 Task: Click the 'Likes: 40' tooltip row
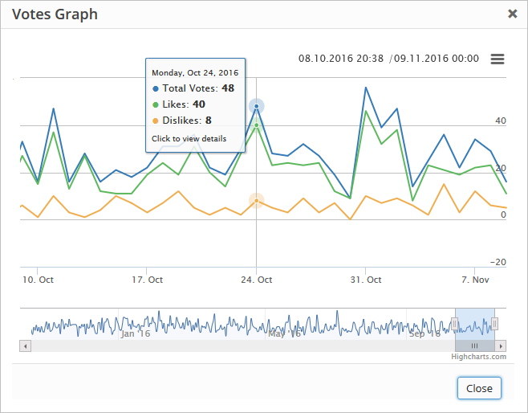pyautogui.click(x=179, y=104)
